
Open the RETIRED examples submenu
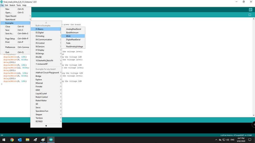pos(46,121)
